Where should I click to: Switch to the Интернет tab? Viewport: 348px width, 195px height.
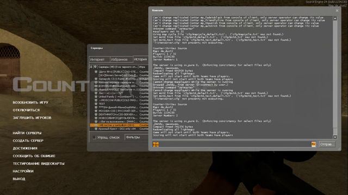pyautogui.click(x=99, y=60)
